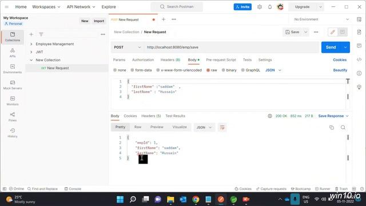Open tab bar more options menu
366x206 pixels.
pyautogui.click(x=174, y=19)
